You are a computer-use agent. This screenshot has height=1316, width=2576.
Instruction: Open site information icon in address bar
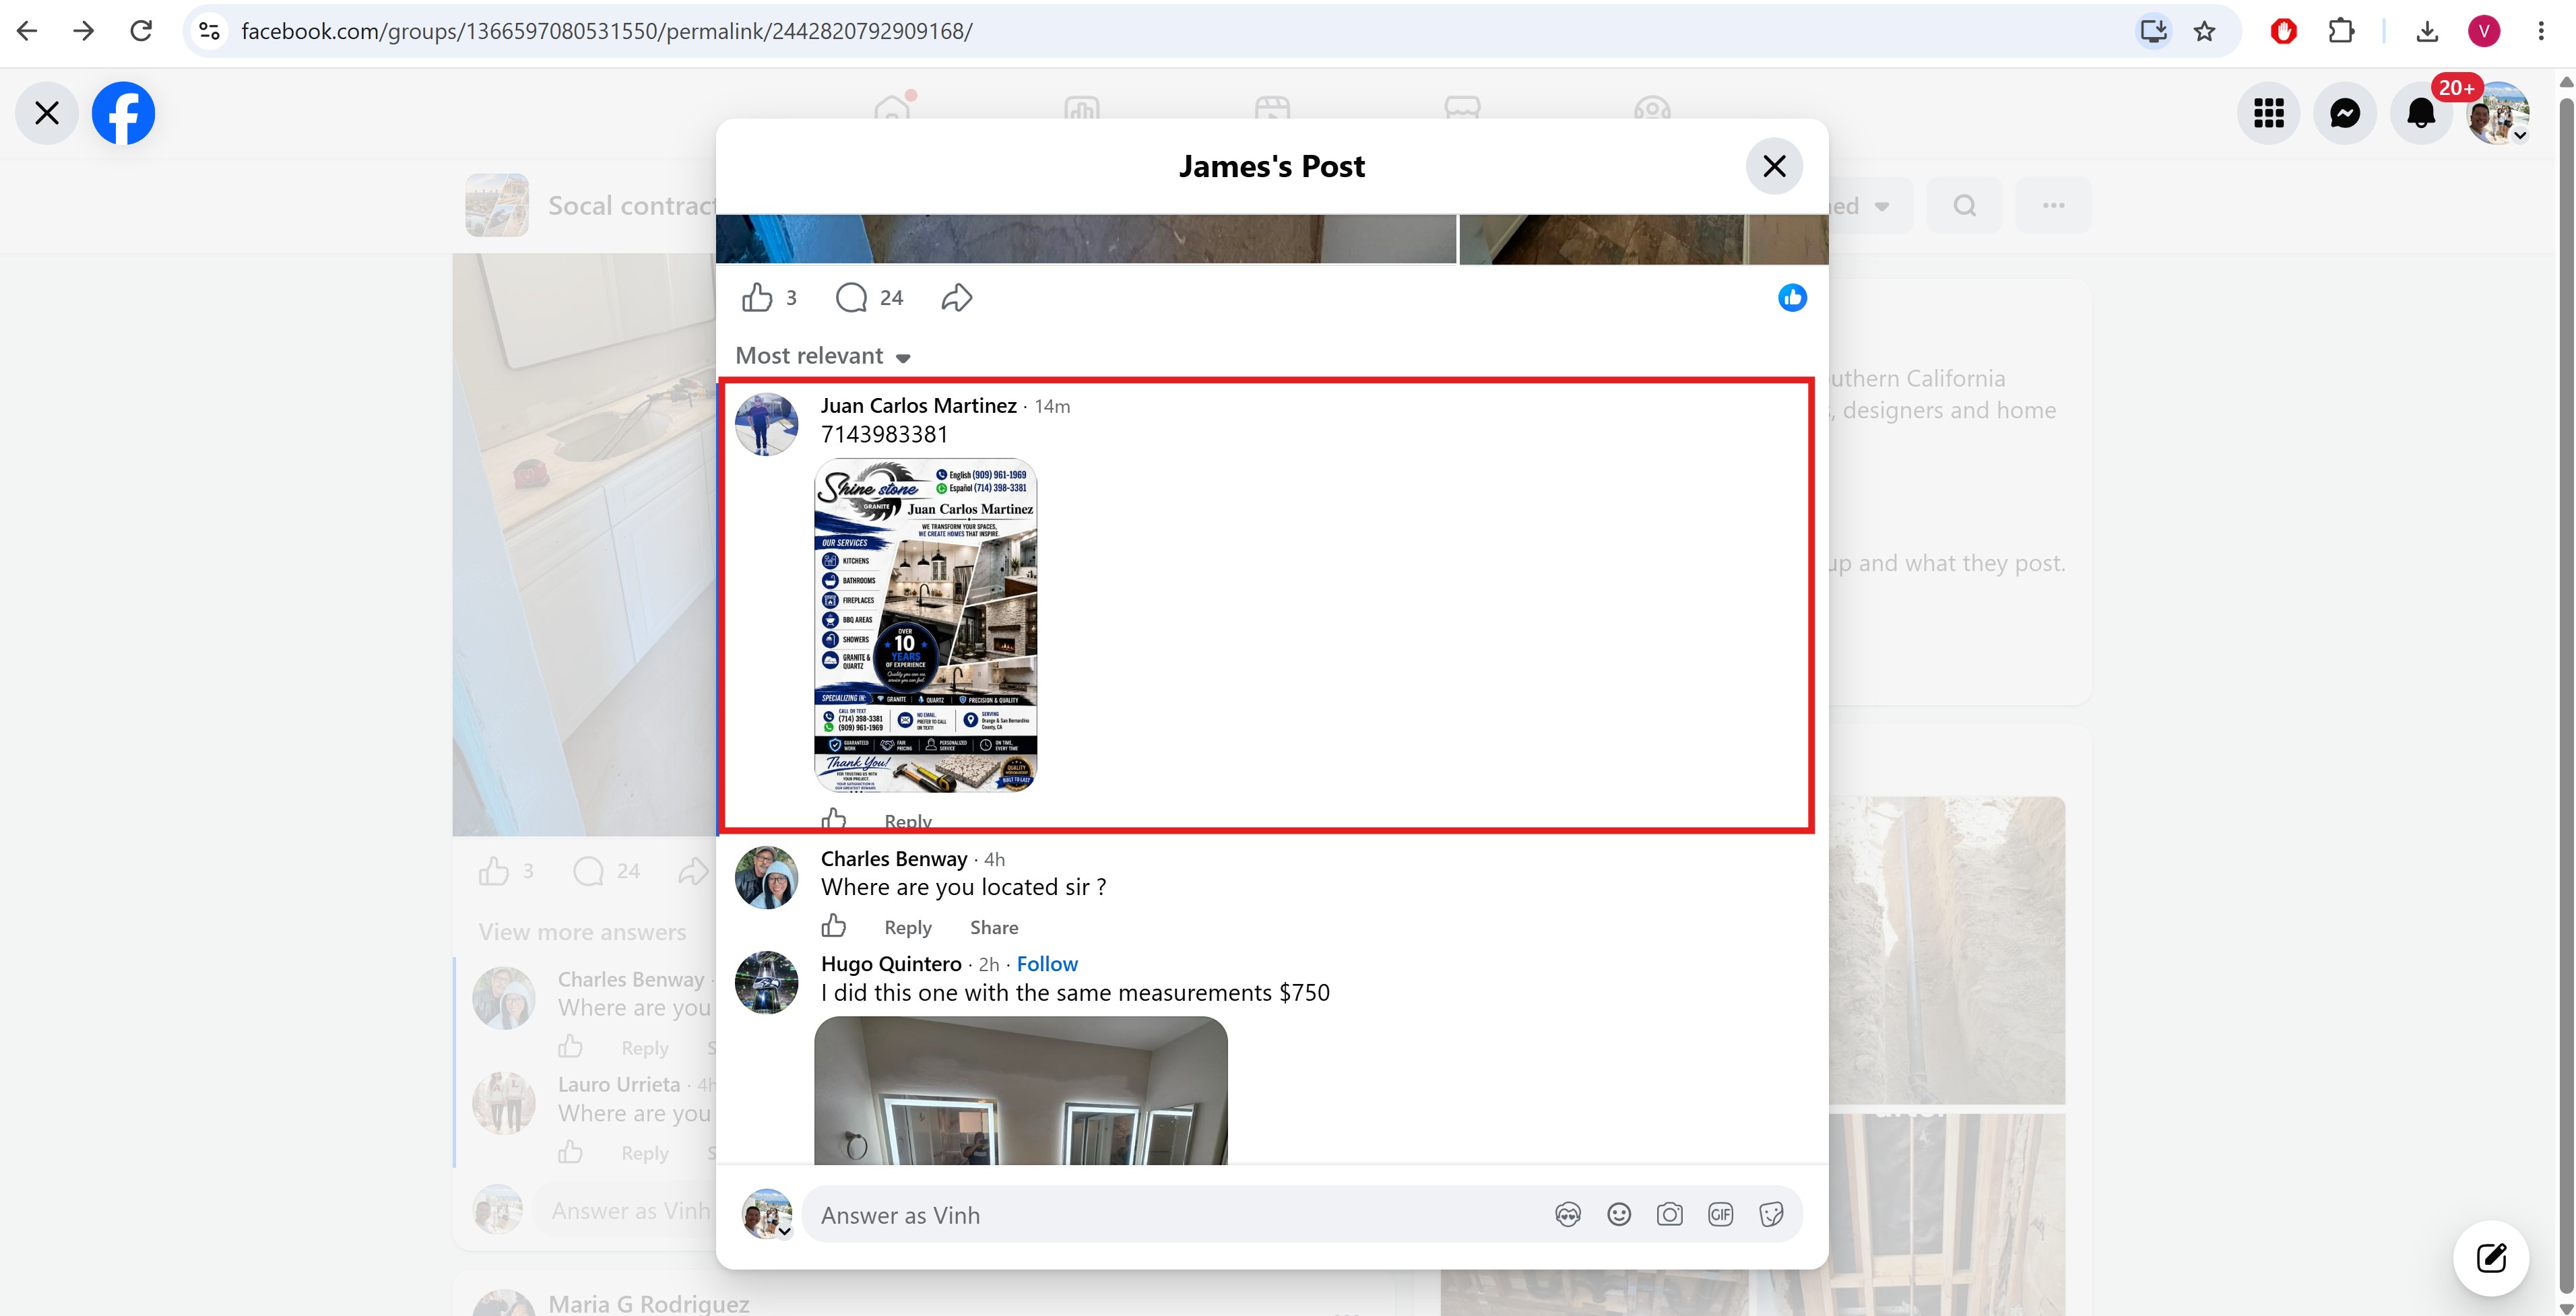click(209, 31)
